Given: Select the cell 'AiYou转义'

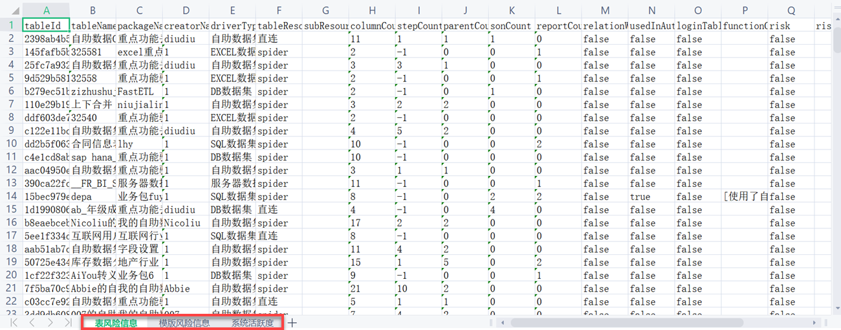Looking at the screenshot, I should pos(93,275).
